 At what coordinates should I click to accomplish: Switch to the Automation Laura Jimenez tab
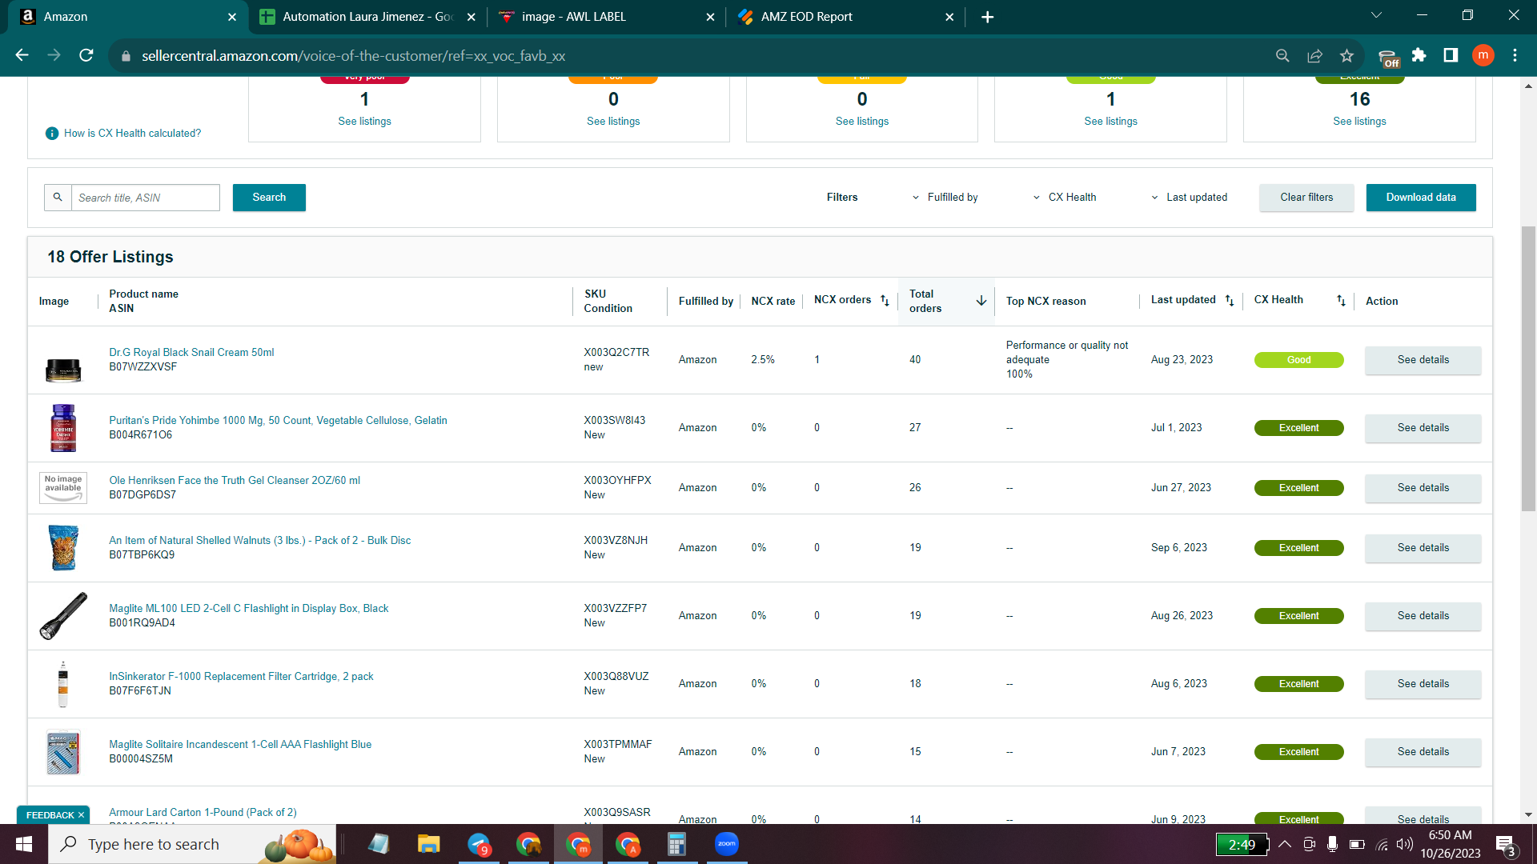click(x=367, y=17)
